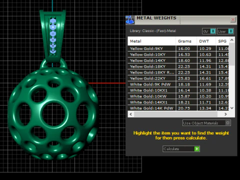The height and width of the screenshot is (180, 240).
Task: Enable Use Object Materials option
Action: (x=206, y=123)
